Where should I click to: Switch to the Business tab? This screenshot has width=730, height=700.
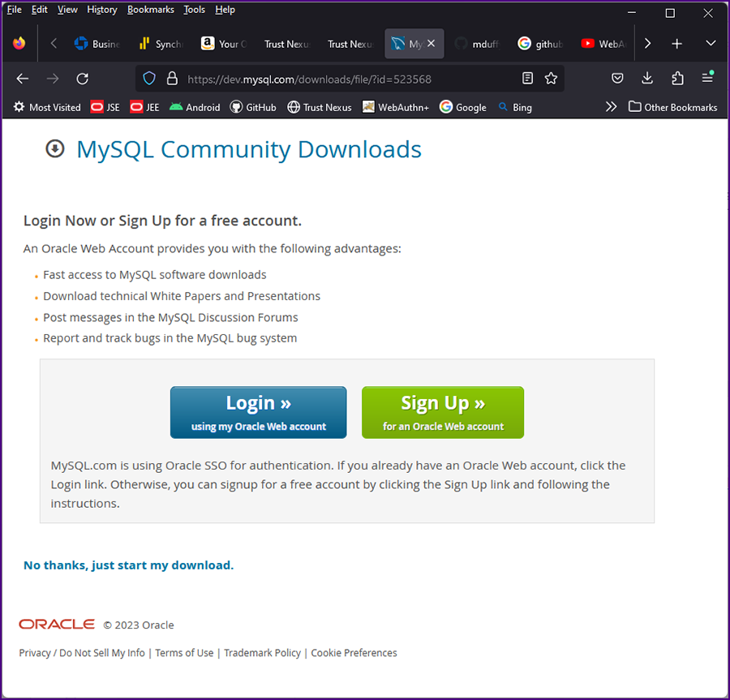click(97, 44)
